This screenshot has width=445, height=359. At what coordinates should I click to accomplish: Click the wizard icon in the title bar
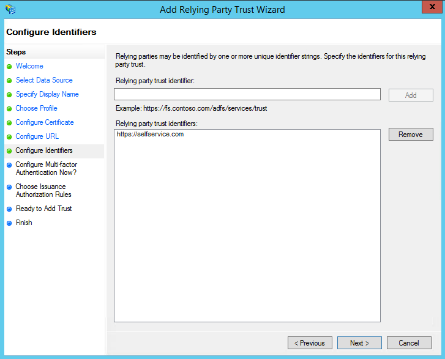point(10,10)
